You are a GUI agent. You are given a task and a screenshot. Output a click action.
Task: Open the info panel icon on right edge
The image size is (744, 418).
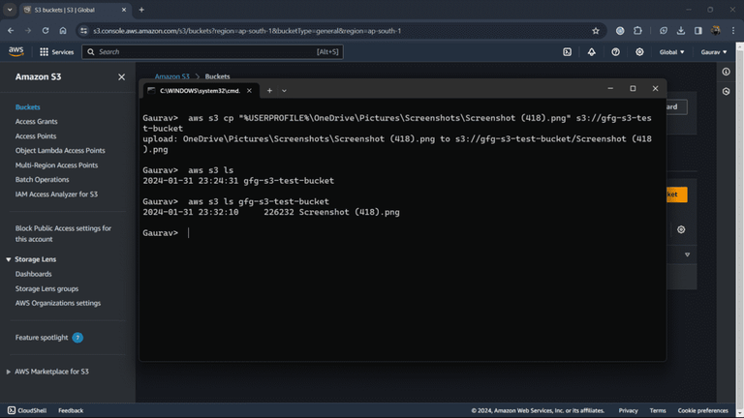click(726, 72)
